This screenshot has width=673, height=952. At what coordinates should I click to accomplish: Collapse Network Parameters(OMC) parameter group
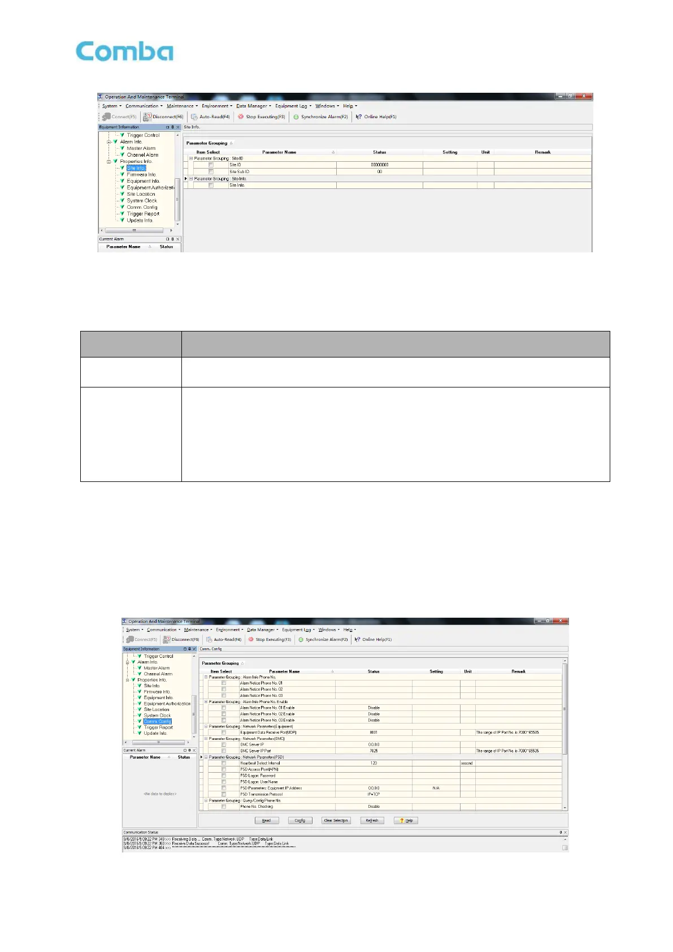[x=206, y=739]
